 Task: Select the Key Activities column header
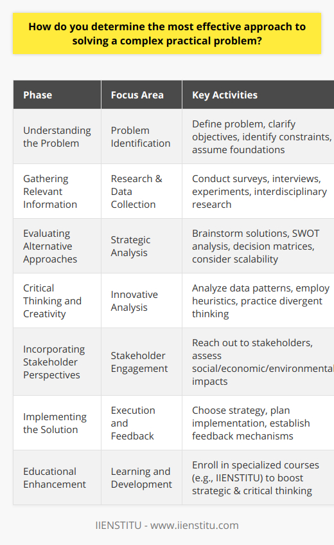pyautogui.click(x=258, y=95)
